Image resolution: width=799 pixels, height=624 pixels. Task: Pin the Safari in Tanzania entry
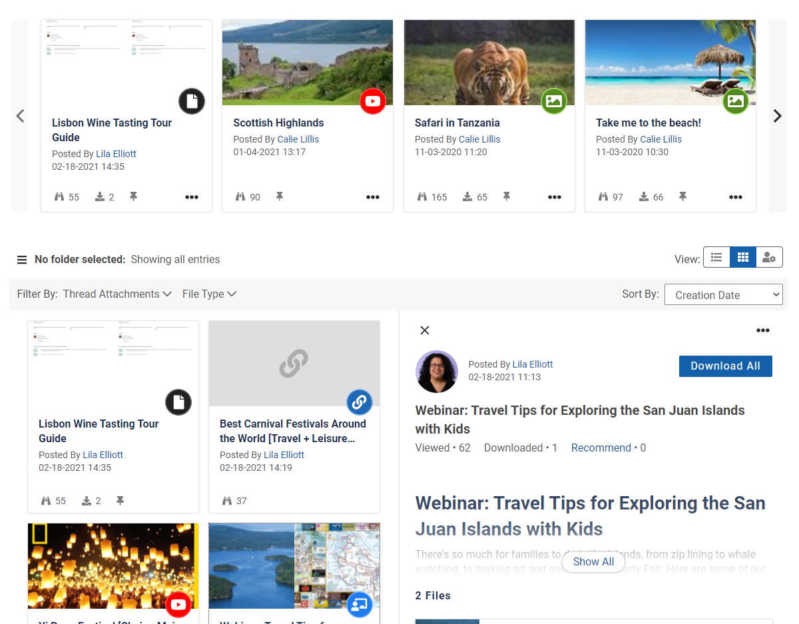[x=507, y=196]
